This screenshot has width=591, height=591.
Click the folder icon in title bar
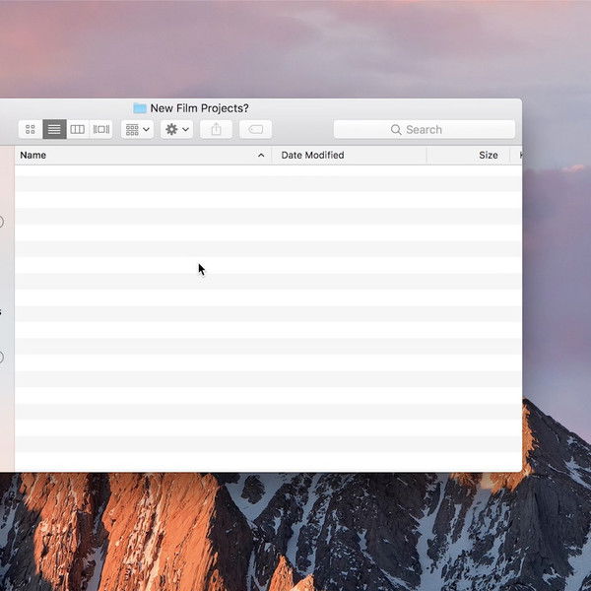pyautogui.click(x=140, y=108)
